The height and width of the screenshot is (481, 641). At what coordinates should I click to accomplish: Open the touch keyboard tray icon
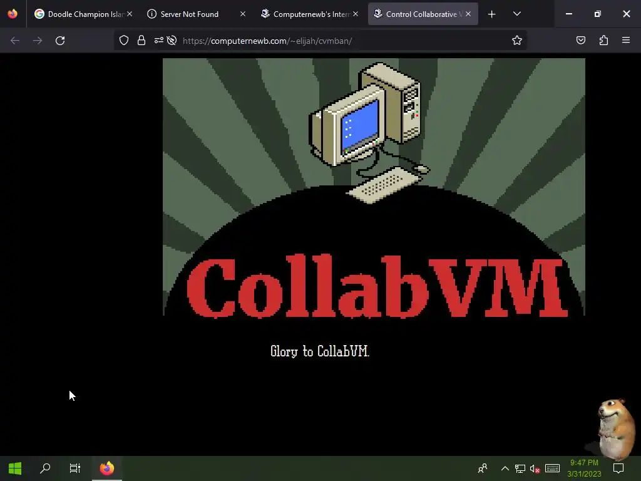pyautogui.click(x=552, y=468)
